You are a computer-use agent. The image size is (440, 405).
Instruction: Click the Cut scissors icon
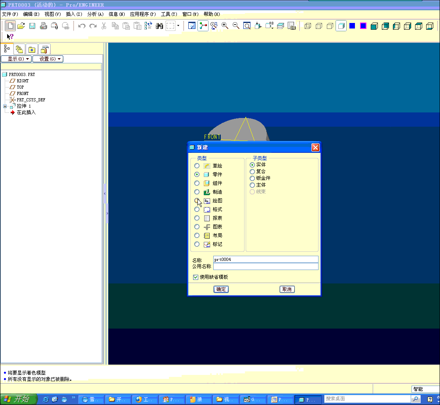point(104,26)
